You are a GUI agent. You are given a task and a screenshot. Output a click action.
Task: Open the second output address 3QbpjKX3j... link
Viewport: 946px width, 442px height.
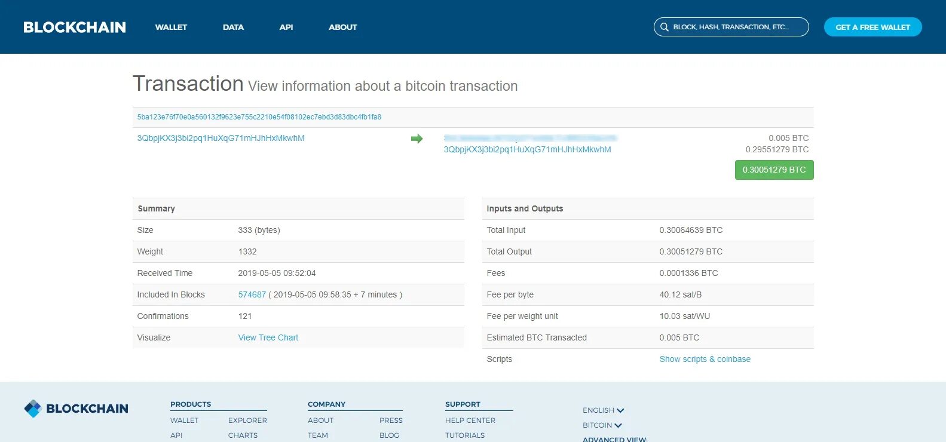pos(527,149)
